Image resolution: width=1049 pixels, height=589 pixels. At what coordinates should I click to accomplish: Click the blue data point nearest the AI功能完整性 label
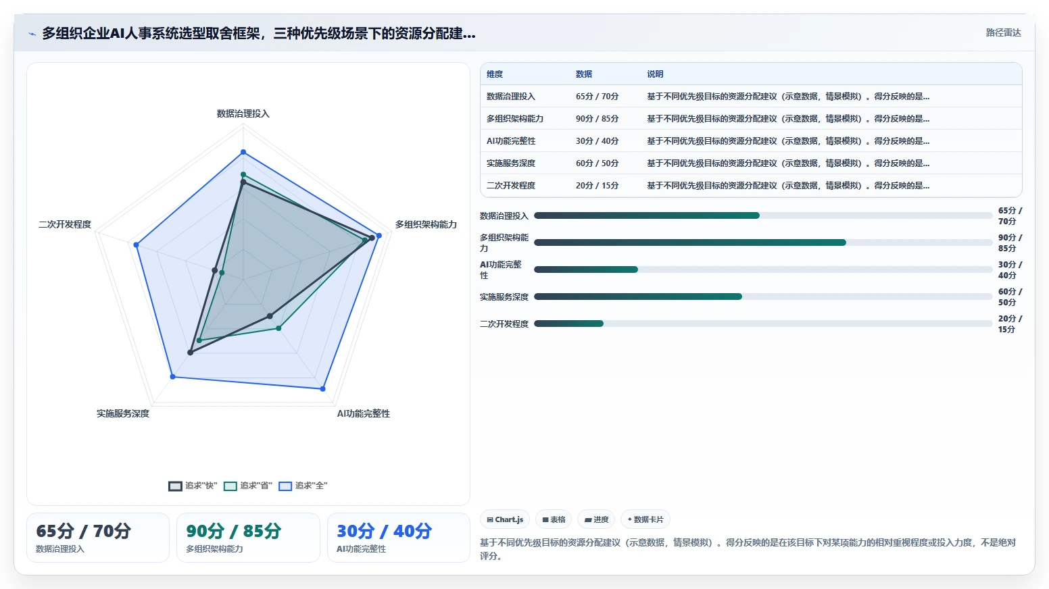[322, 389]
